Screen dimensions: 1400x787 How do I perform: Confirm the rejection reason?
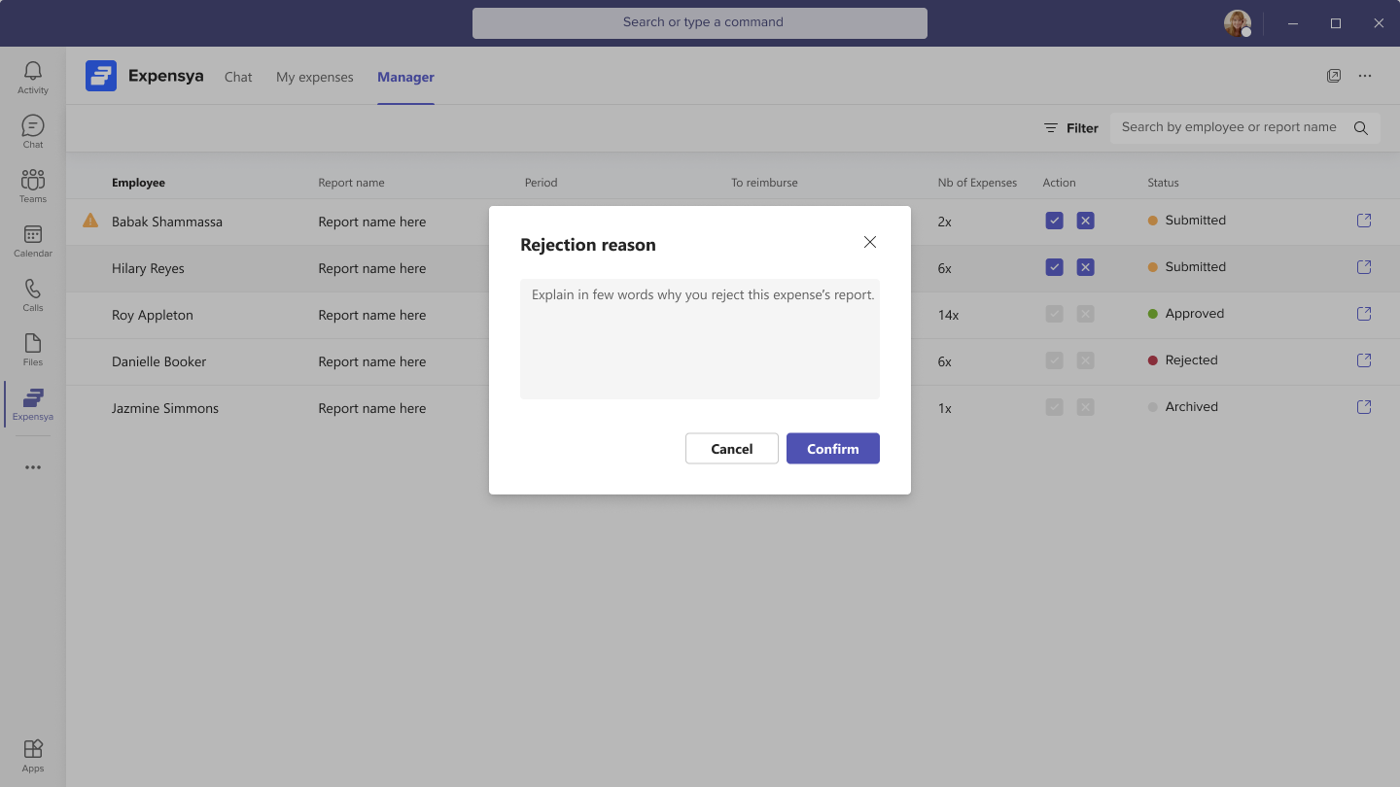tap(832, 449)
